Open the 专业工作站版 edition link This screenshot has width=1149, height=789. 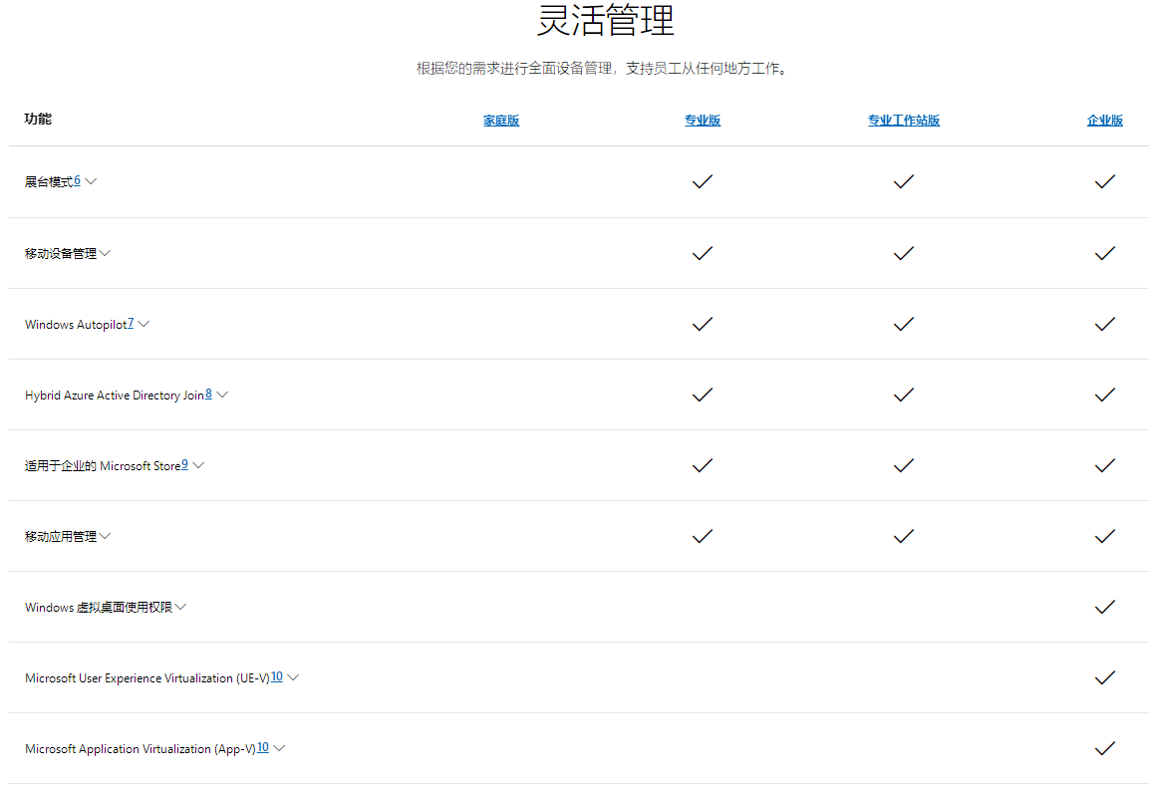coord(904,121)
